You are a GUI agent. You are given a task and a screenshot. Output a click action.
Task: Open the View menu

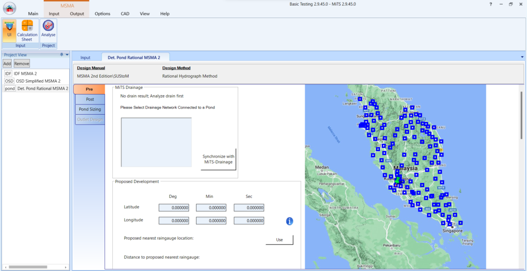[x=145, y=14]
